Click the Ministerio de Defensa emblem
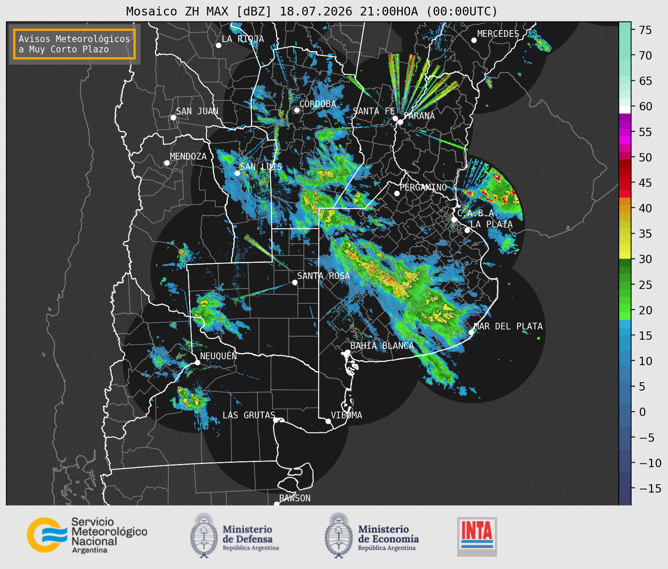The image size is (668, 569). 204,535
